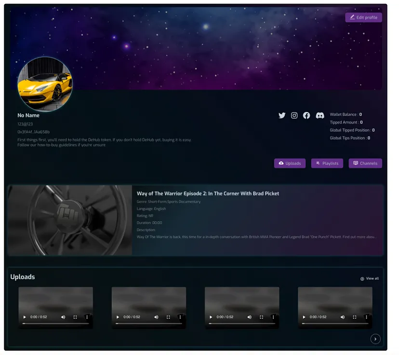Screen dimensions: 399x355
Task: Open more options on the fourth uploaded video
Action: (366, 317)
